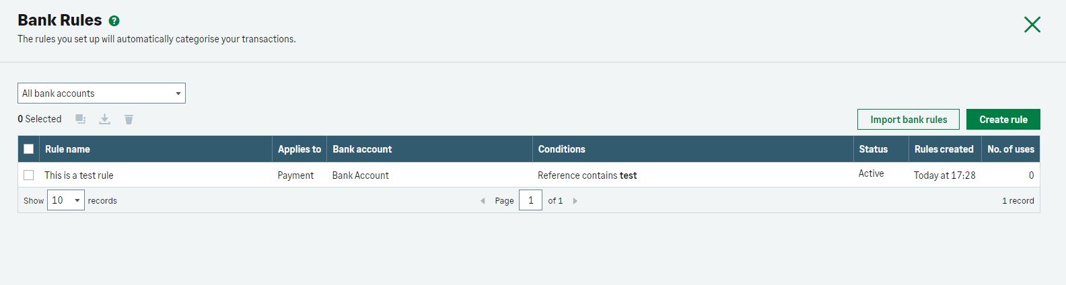Open the Bank Rules help icon

(x=114, y=21)
